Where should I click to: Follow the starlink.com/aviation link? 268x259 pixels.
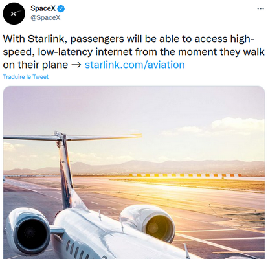click(x=135, y=65)
